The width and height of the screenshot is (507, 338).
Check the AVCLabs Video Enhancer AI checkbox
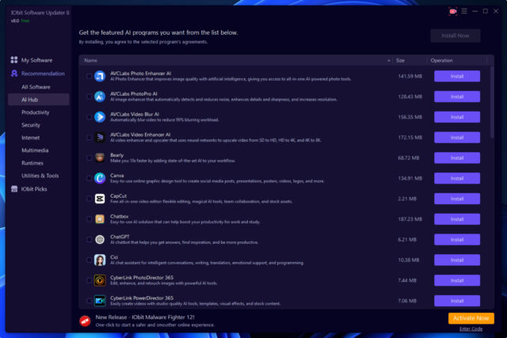point(89,137)
